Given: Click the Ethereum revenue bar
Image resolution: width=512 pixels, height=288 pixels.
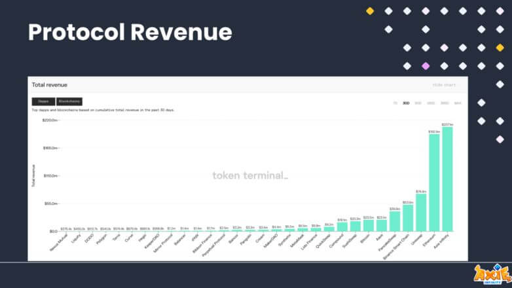Looking at the screenshot, I should pos(434,183).
